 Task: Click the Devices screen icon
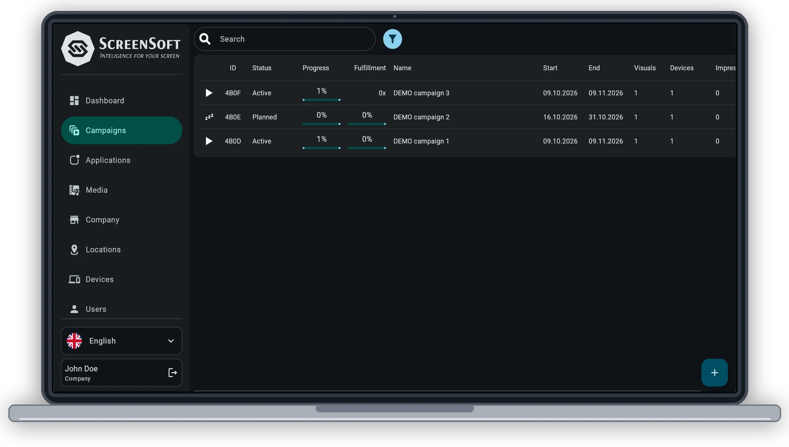coord(75,280)
